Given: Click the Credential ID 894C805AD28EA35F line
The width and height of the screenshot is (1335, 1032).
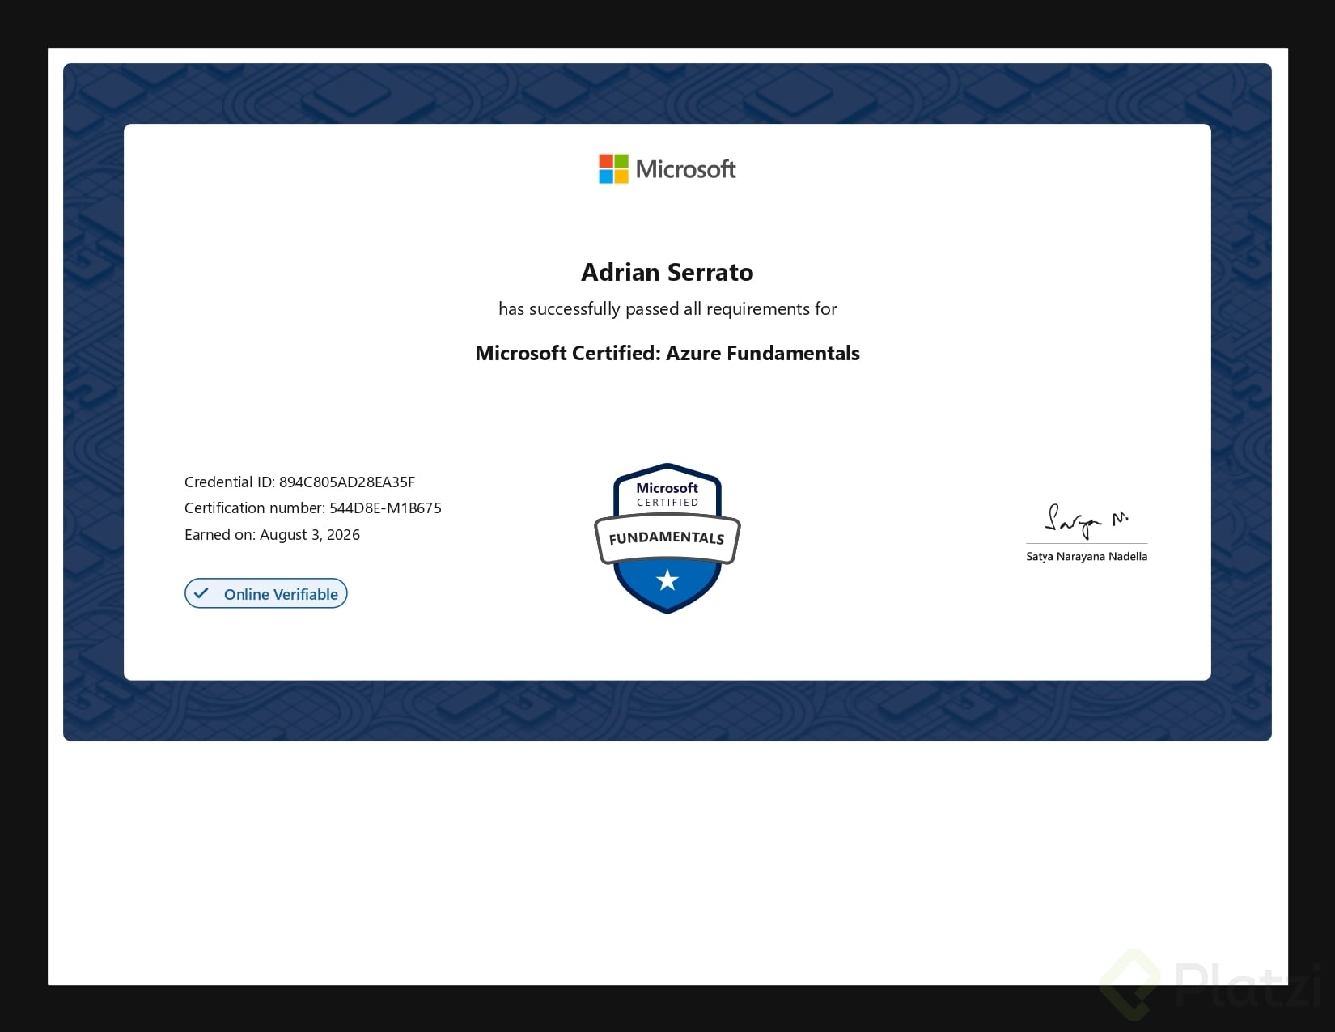Looking at the screenshot, I should [x=299, y=482].
